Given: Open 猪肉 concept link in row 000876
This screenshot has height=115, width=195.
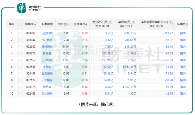Looking at the screenshot, I should [183, 53].
